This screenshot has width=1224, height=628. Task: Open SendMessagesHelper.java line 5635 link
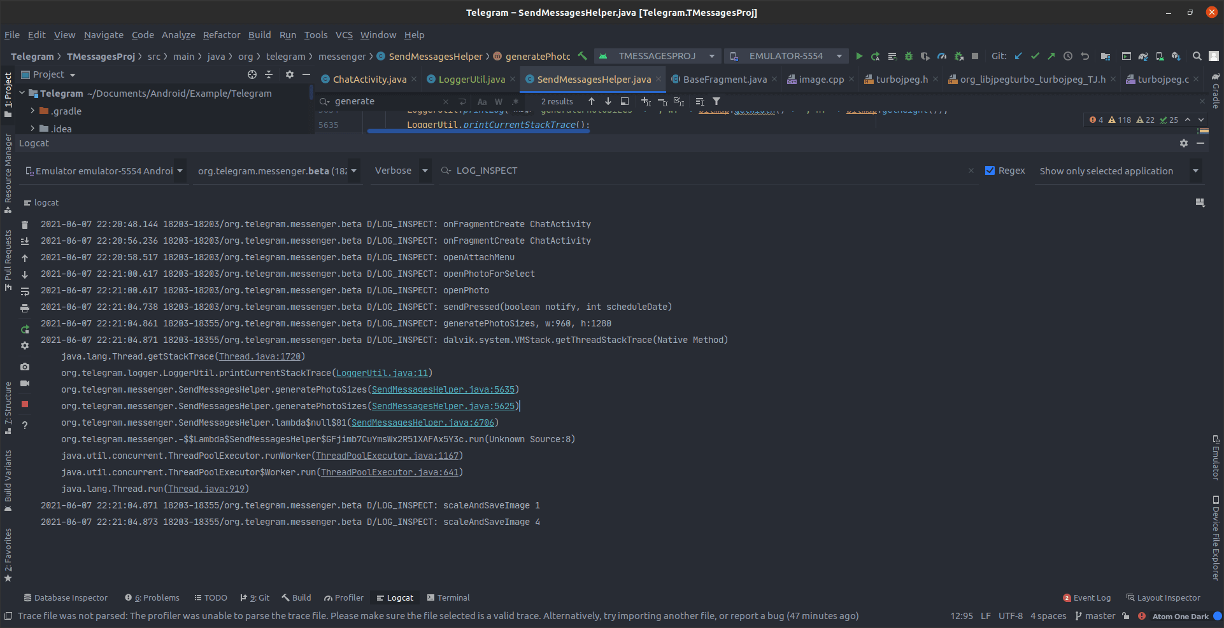coord(443,389)
